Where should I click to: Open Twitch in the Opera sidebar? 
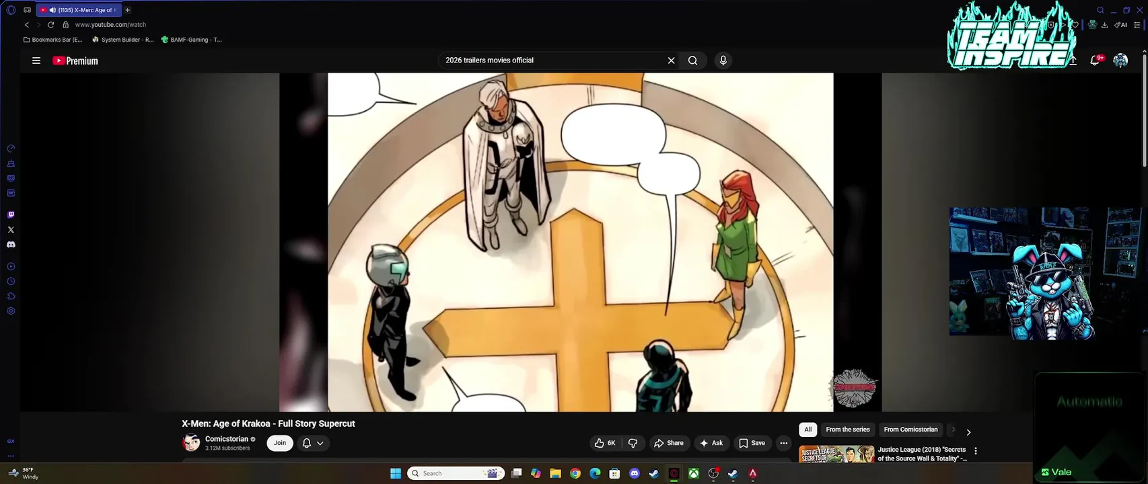point(11,215)
